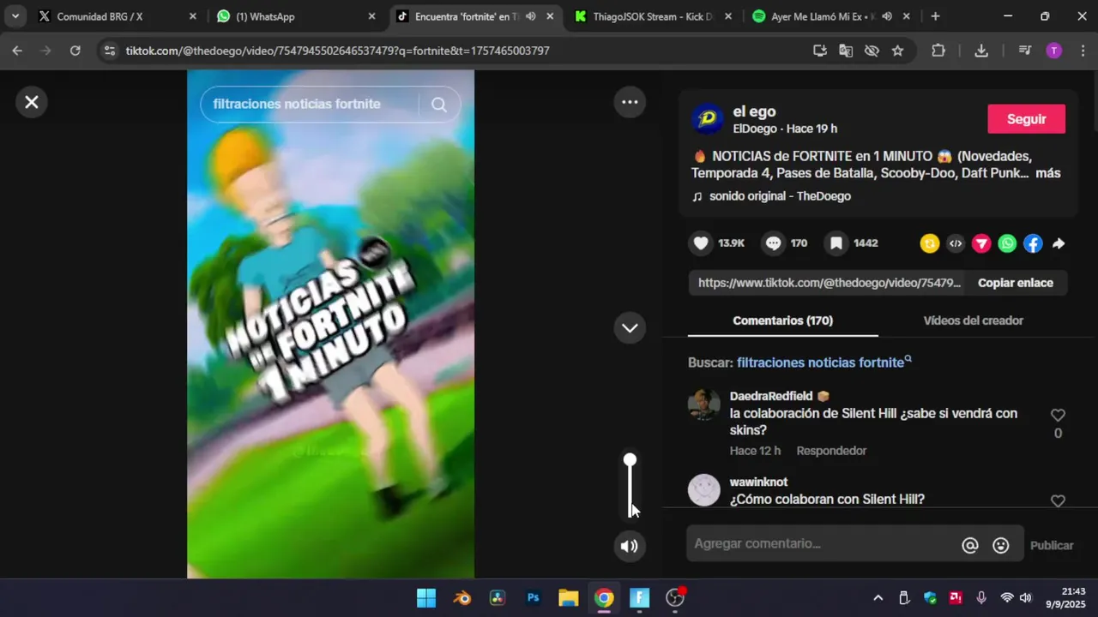Viewport: 1098px width, 617px height.
Task: Go to next video with the down chevron
Action: 630,327
